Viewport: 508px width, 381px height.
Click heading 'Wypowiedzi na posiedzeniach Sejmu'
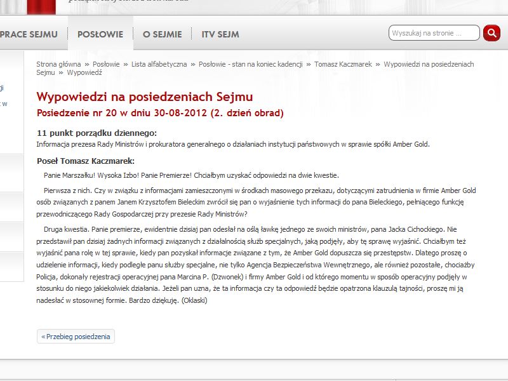145,97
